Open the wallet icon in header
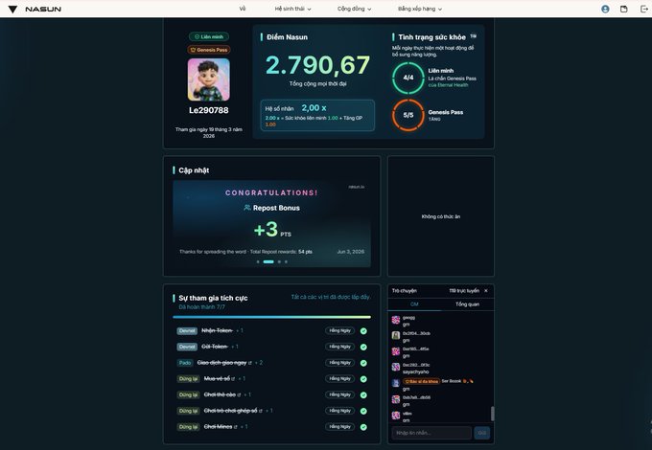 [624, 9]
